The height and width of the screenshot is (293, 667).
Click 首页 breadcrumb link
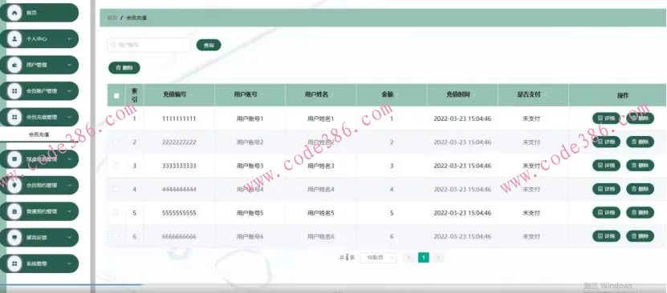(x=112, y=18)
